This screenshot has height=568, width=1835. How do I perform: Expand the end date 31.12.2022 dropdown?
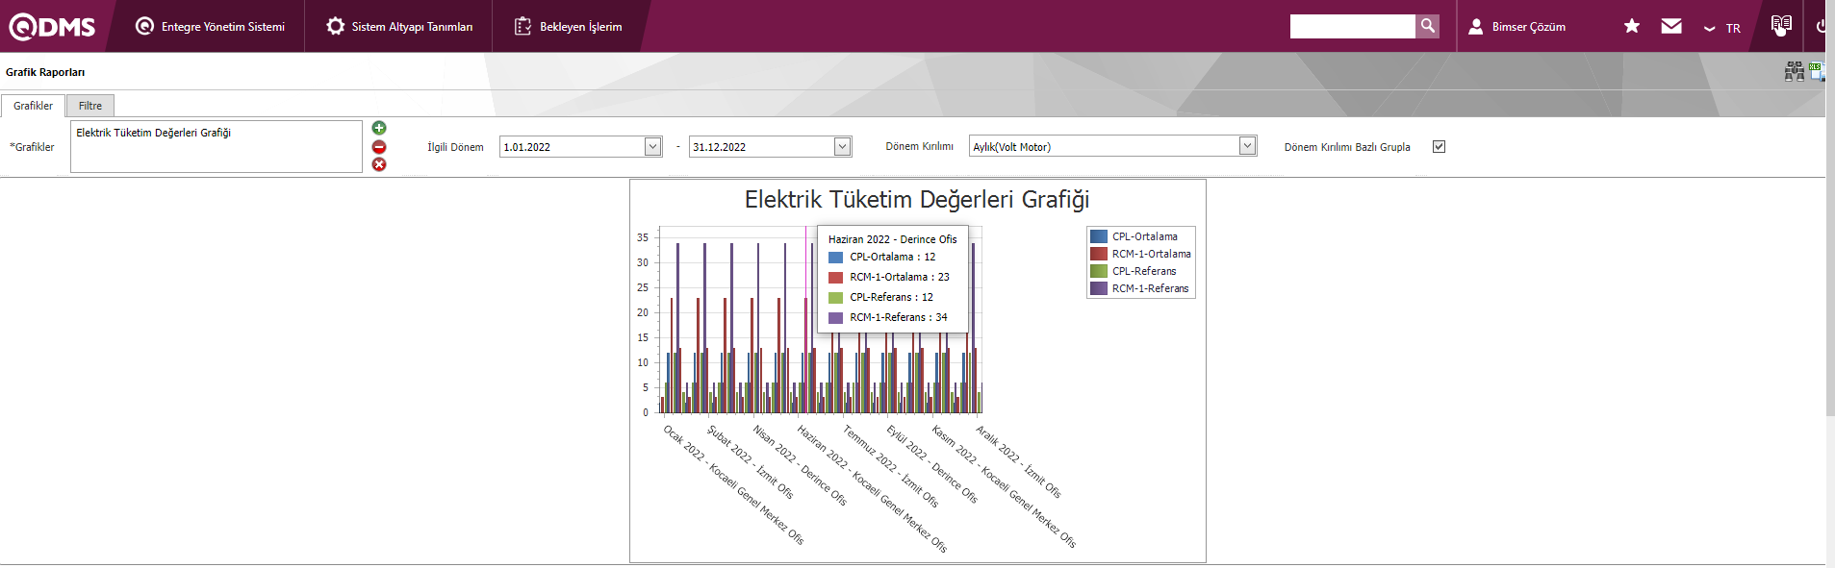842,147
